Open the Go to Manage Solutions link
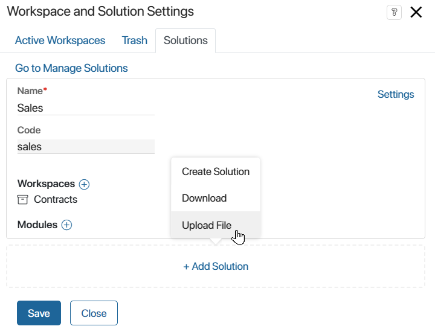This screenshot has height=332, width=435. tap(71, 68)
